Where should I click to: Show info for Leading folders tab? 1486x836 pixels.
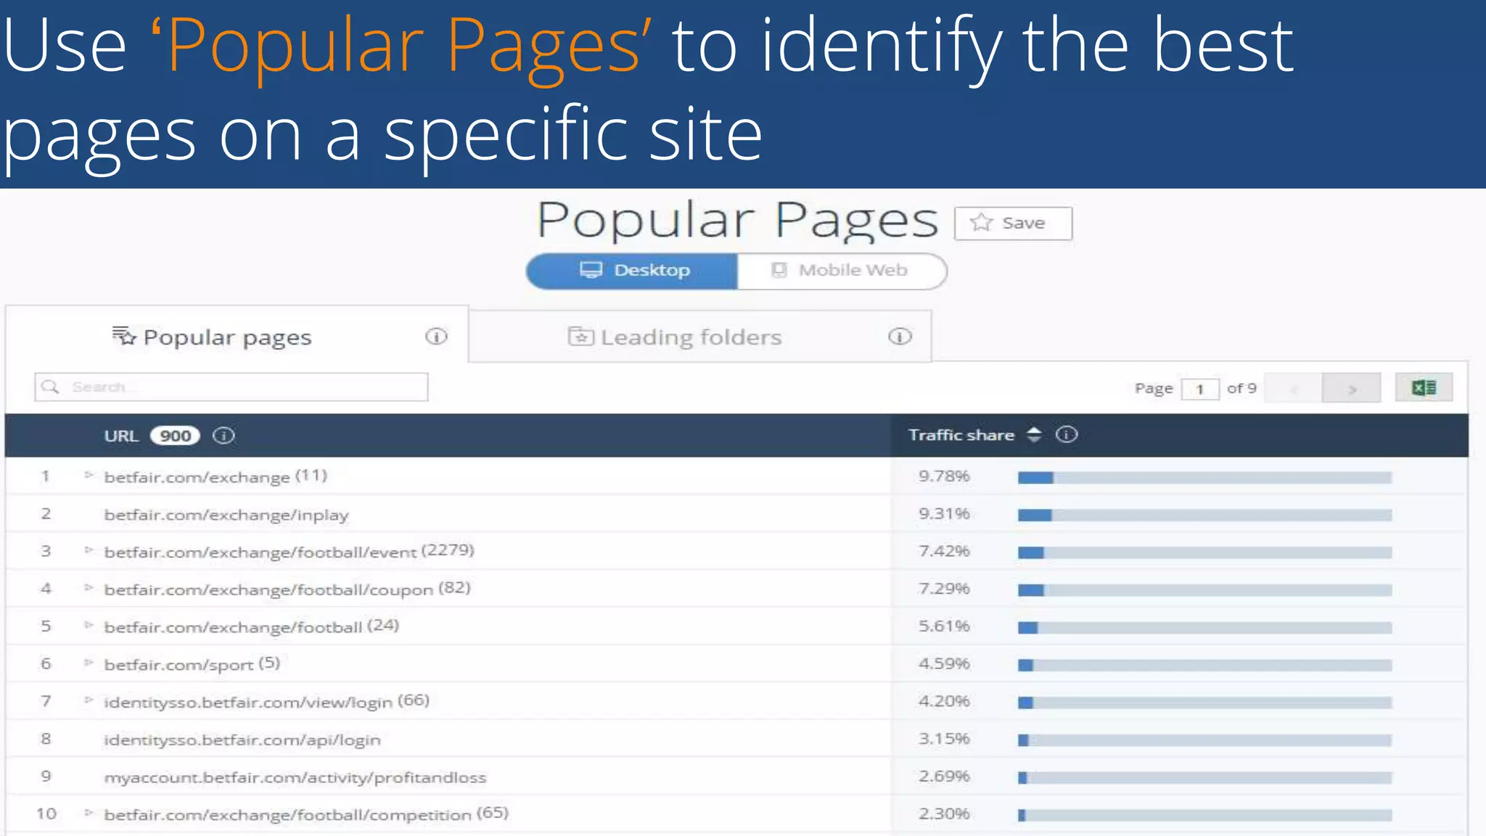(x=900, y=336)
